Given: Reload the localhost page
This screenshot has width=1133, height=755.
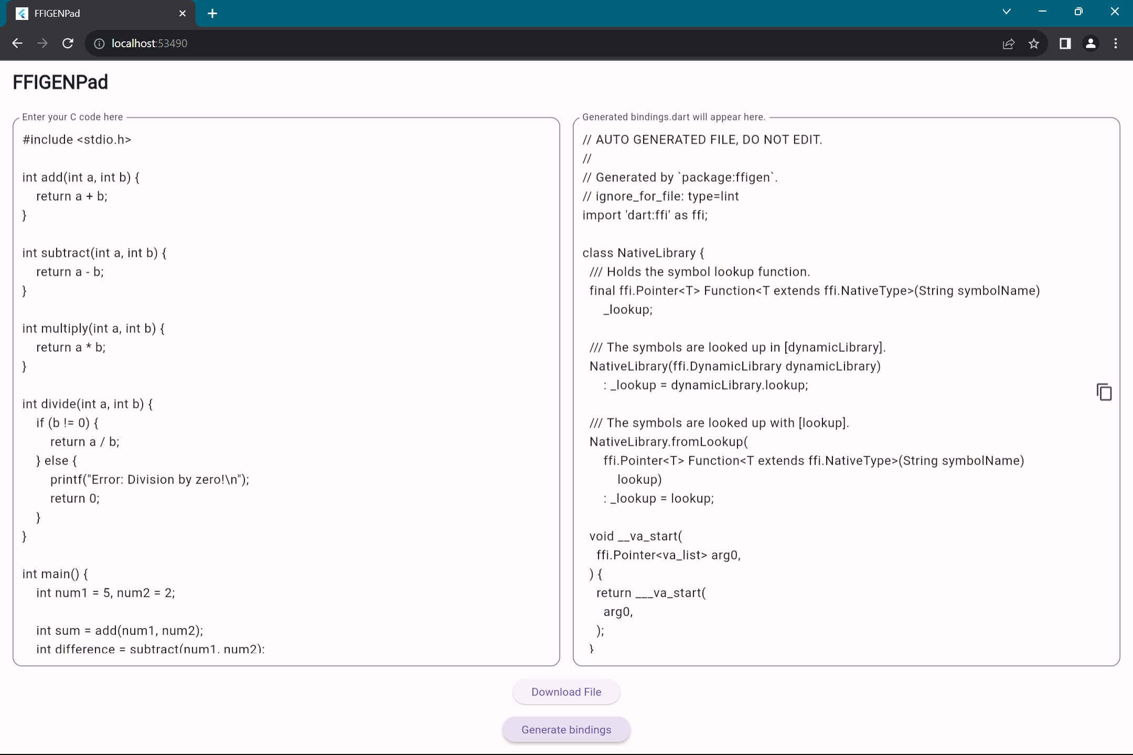Looking at the screenshot, I should pos(68,44).
